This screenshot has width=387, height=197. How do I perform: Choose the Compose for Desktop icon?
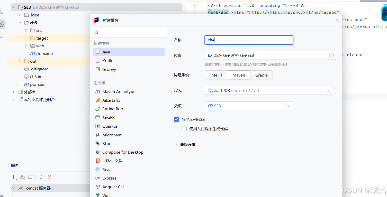98,152
